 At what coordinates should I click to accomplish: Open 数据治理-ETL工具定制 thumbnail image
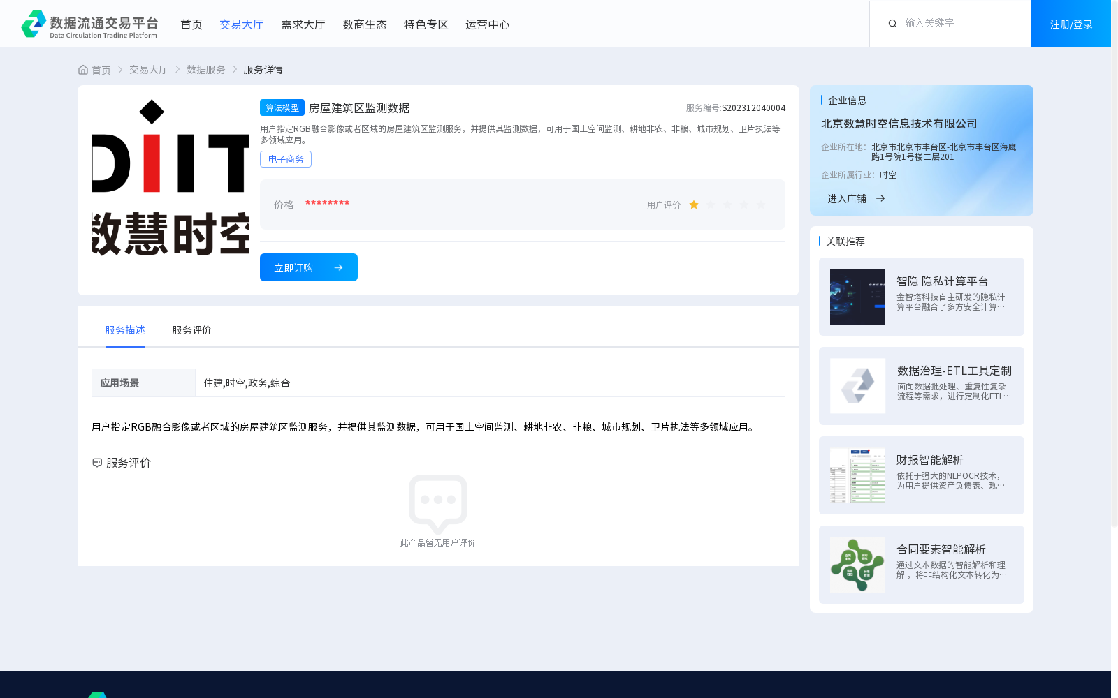pos(857,386)
